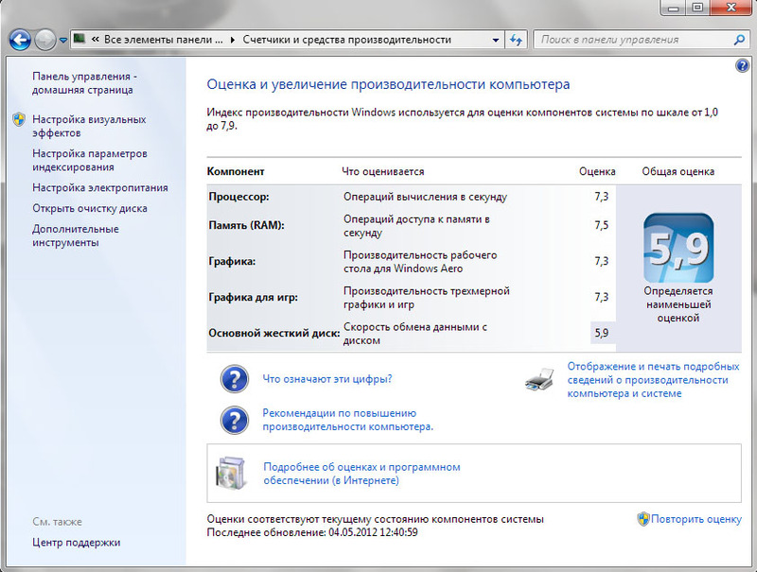Viewport: 757px width, 572px height.
Task: Click 'Повторить оценку' to rerun assessment
Action: tap(695, 519)
